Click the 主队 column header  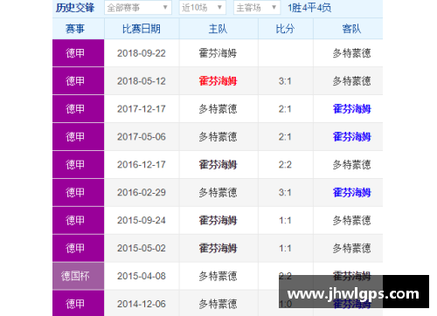(218, 29)
